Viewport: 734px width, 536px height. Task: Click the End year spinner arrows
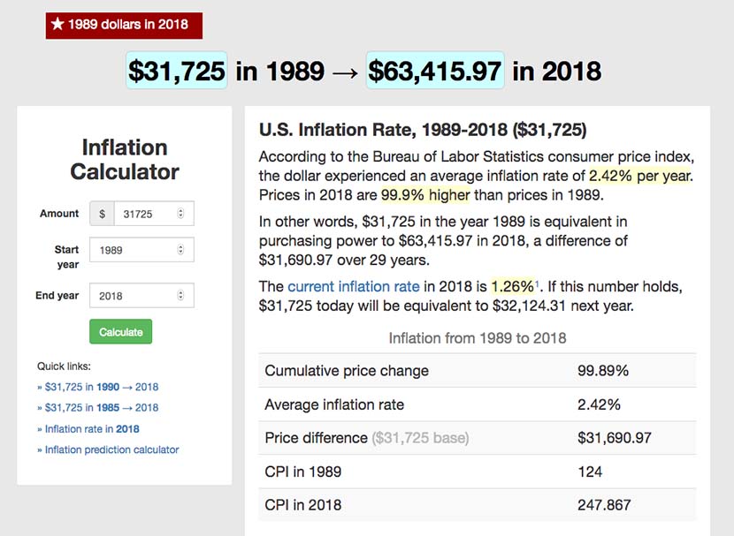click(181, 296)
